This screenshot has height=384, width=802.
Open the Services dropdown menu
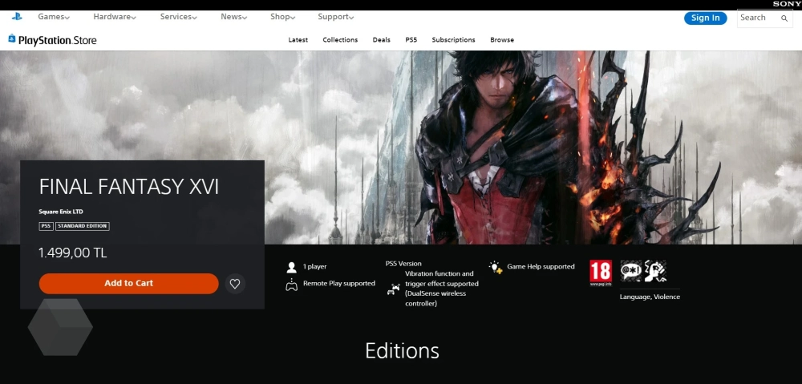coord(179,17)
